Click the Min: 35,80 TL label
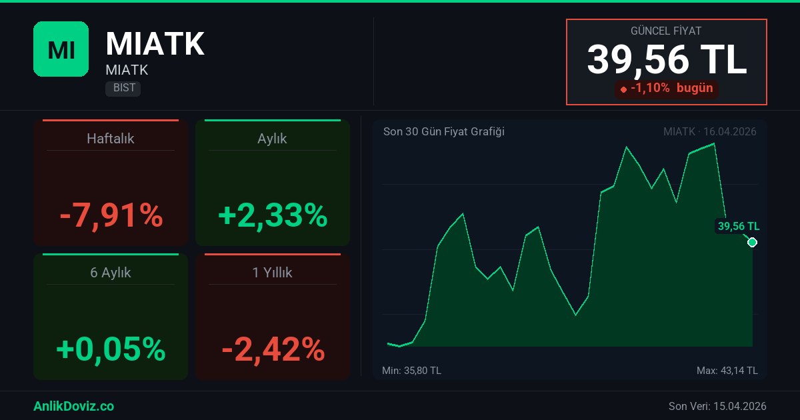This screenshot has width=800, height=420. [x=411, y=371]
